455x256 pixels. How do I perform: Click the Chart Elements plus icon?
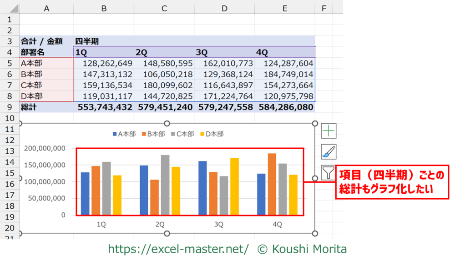pos(329,131)
